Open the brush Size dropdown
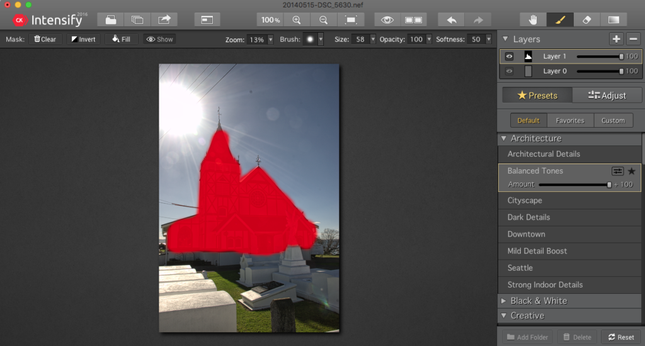 [x=373, y=40]
